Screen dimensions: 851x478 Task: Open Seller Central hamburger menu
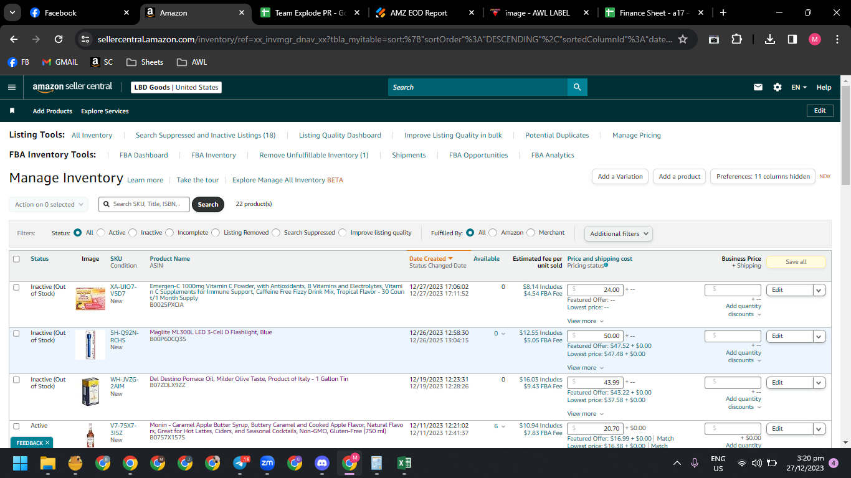tap(12, 87)
